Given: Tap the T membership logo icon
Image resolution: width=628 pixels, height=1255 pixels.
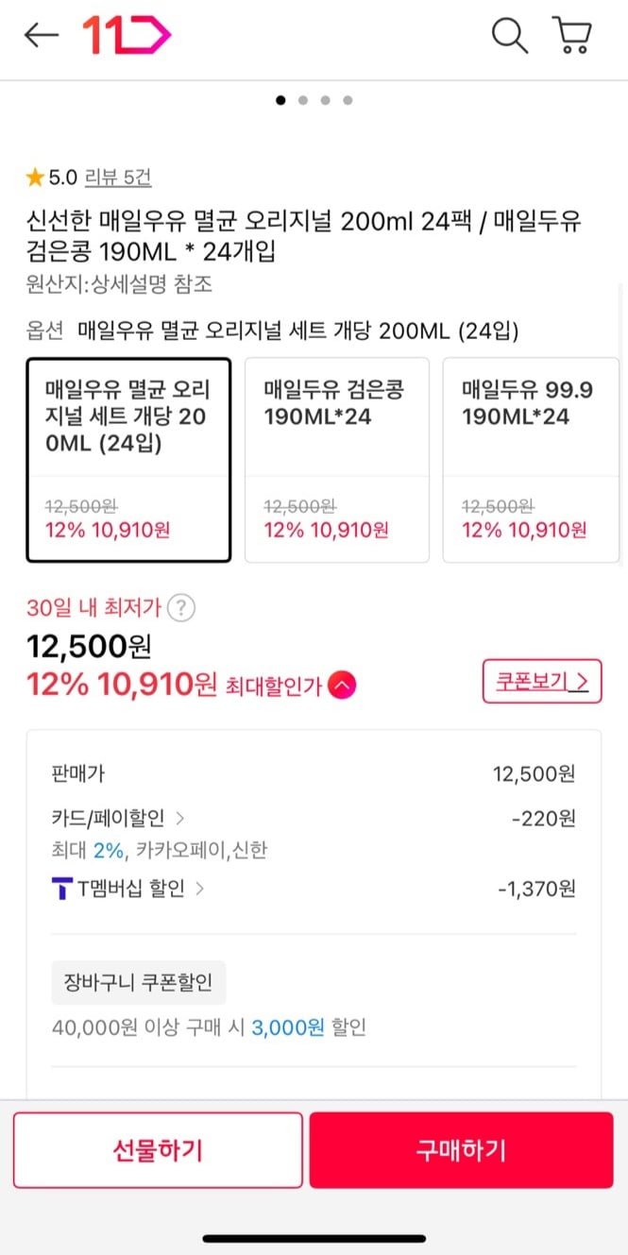Looking at the screenshot, I should (61, 889).
